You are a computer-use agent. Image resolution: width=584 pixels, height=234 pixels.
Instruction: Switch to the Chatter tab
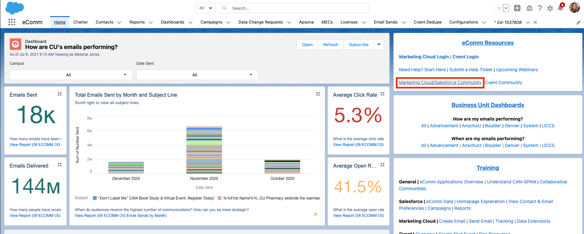81,22
